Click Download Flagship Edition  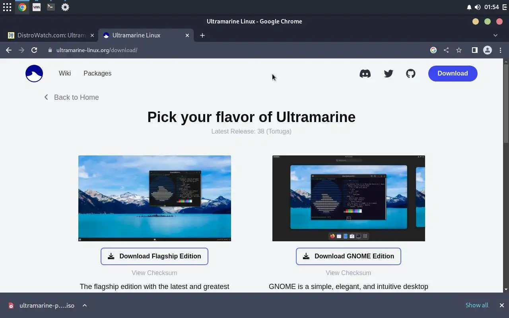(154, 256)
